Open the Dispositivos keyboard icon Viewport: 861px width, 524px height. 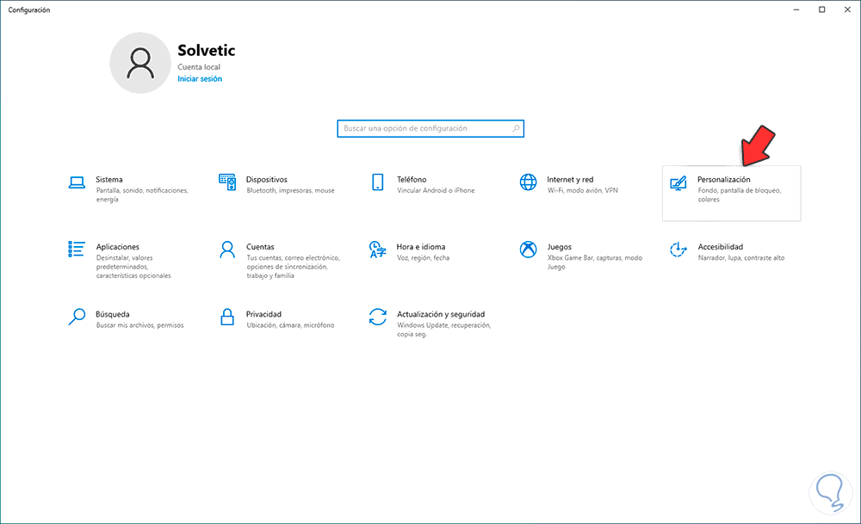(x=227, y=182)
